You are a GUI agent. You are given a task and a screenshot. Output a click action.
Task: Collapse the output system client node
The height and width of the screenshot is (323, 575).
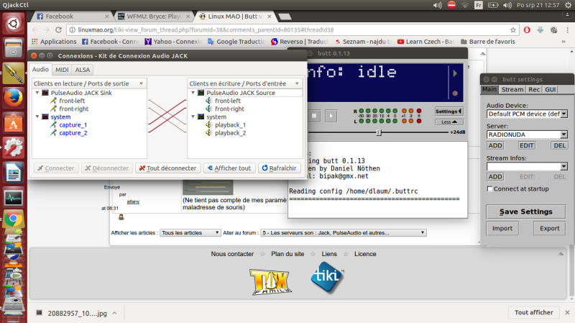tap(37, 117)
